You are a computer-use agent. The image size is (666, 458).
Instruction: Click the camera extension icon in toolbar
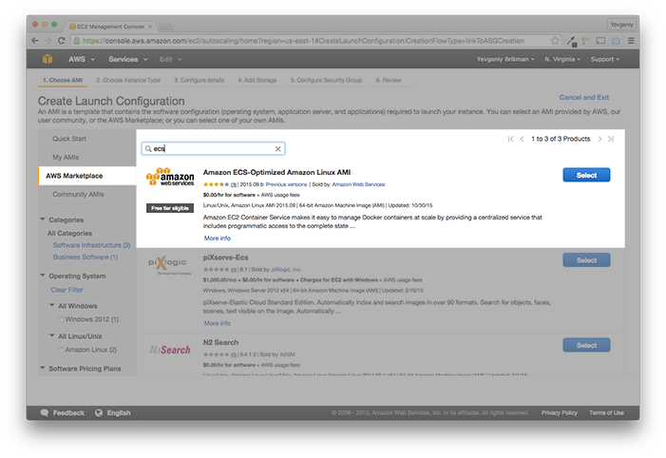point(616,41)
